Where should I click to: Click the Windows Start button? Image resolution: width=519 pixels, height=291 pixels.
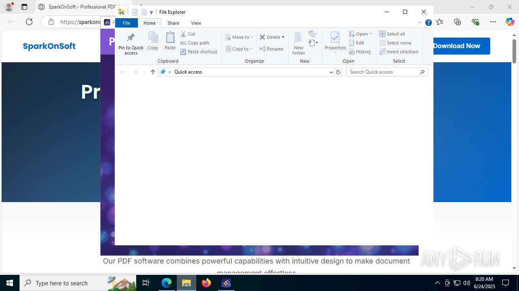[10, 283]
